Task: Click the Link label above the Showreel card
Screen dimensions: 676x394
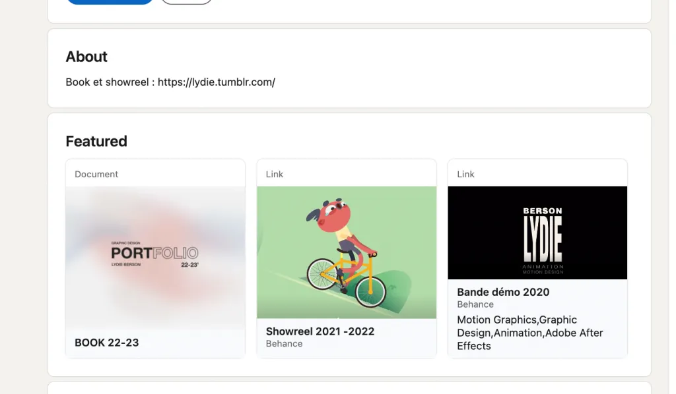Action: 274,174
